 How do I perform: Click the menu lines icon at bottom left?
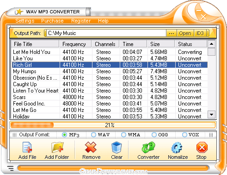pos(11,168)
